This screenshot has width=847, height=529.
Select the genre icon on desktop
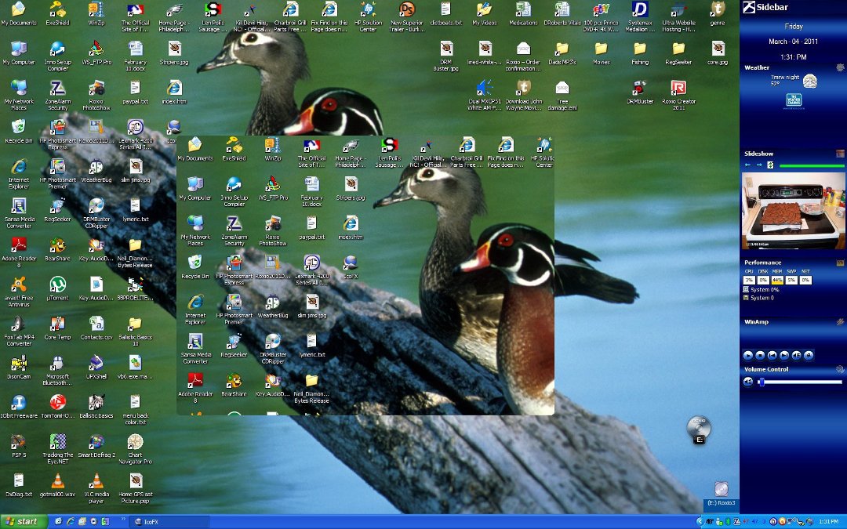point(718,9)
